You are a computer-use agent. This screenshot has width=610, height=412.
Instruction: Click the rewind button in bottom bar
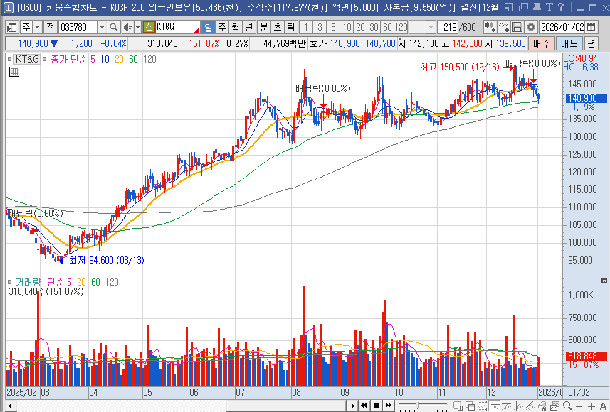click(x=364, y=406)
